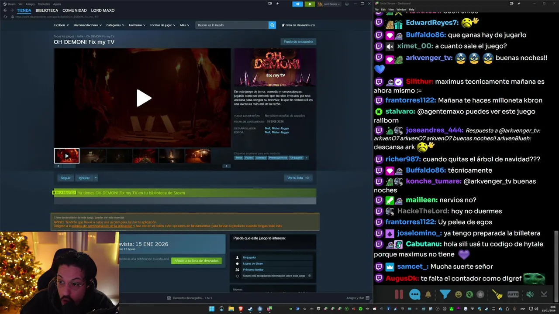
Task: Expand the Hardware store menu
Action: click(137, 25)
